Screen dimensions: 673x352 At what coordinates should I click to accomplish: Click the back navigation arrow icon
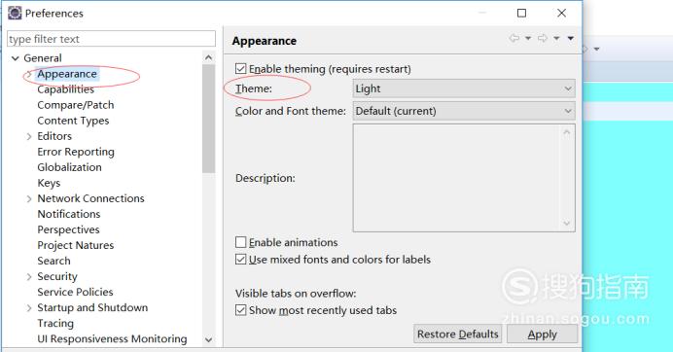(x=514, y=38)
